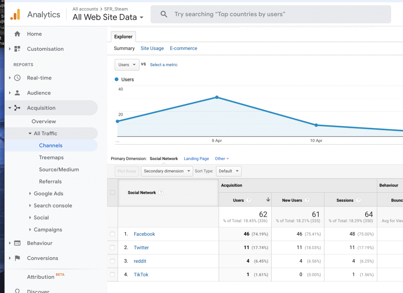The height and width of the screenshot is (293, 403).
Task: Click the All accounts breadcrumb link
Action: point(85,9)
